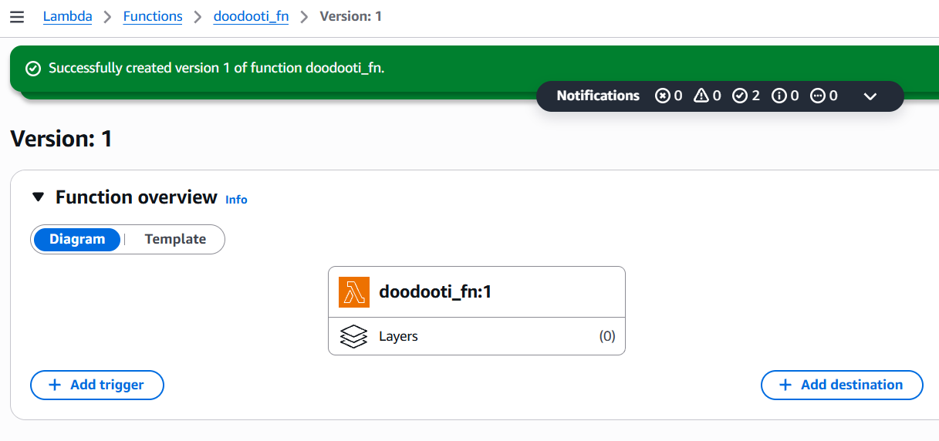The height and width of the screenshot is (441, 939).
Task: Click the error notifications count icon
Action: [663, 96]
